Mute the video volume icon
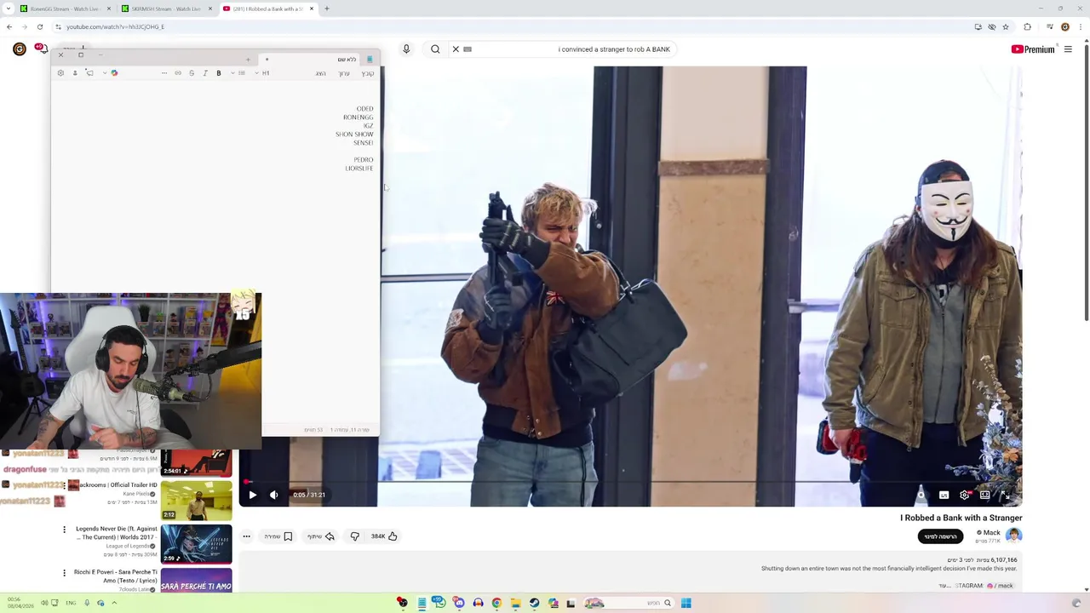Image resolution: width=1090 pixels, height=613 pixels. (273, 495)
